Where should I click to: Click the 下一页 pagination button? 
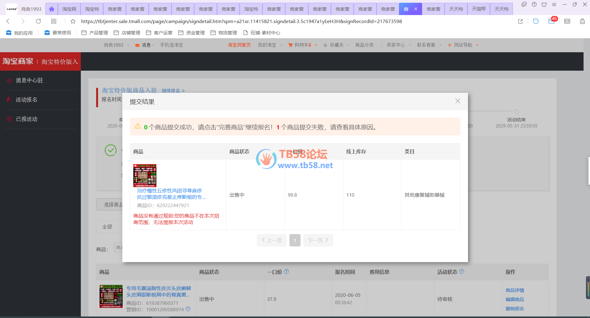click(x=318, y=240)
